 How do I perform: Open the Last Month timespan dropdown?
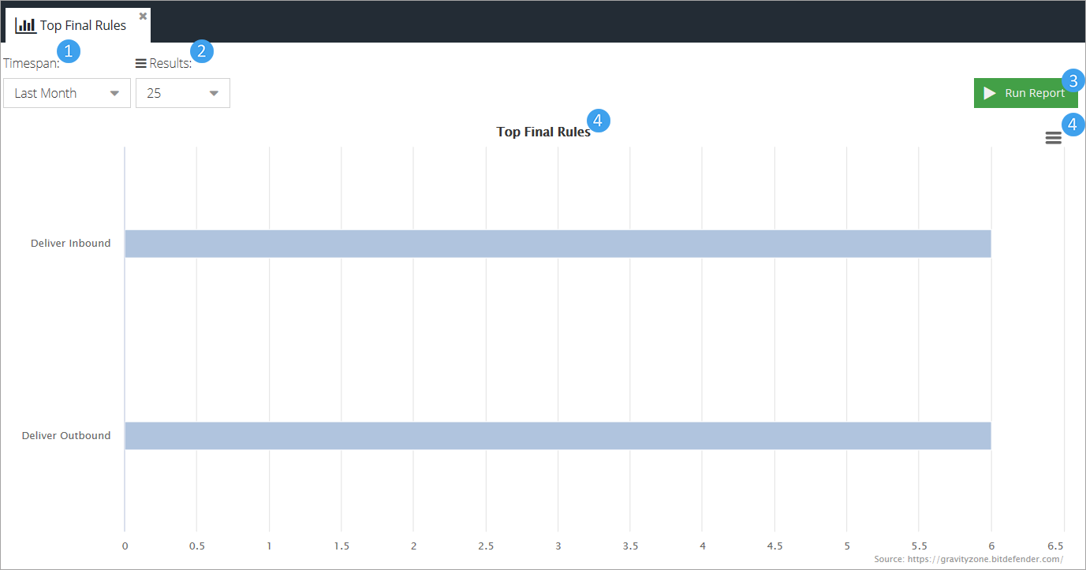click(66, 93)
